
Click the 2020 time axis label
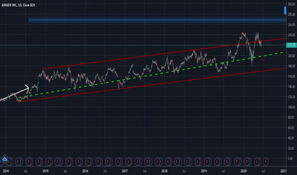tap(243, 171)
